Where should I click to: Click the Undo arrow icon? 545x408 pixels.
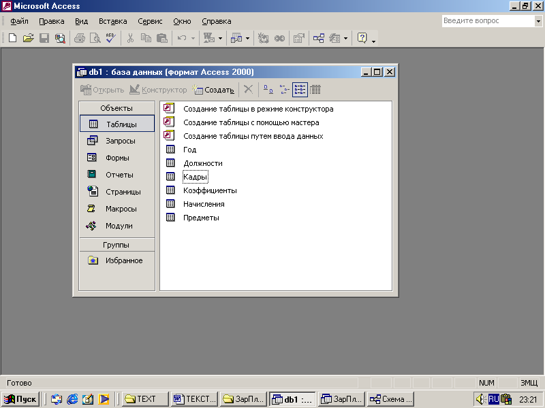(182, 38)
